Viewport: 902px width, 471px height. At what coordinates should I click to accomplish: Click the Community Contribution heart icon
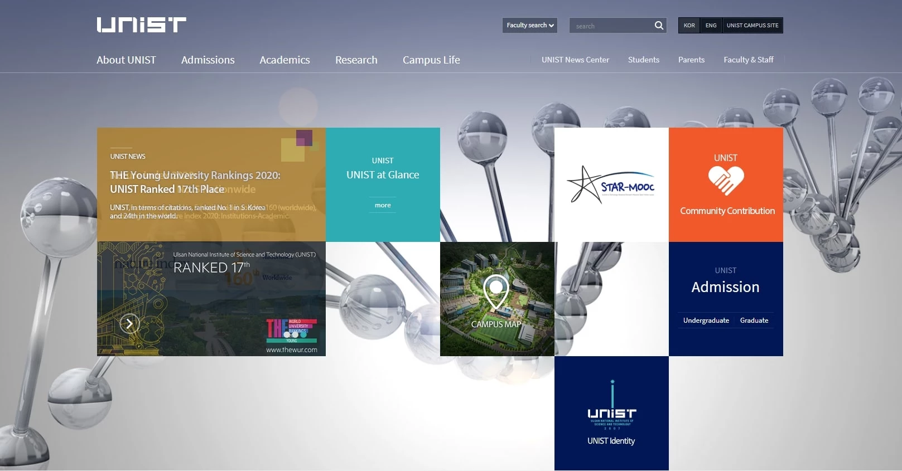coord(726,181)
